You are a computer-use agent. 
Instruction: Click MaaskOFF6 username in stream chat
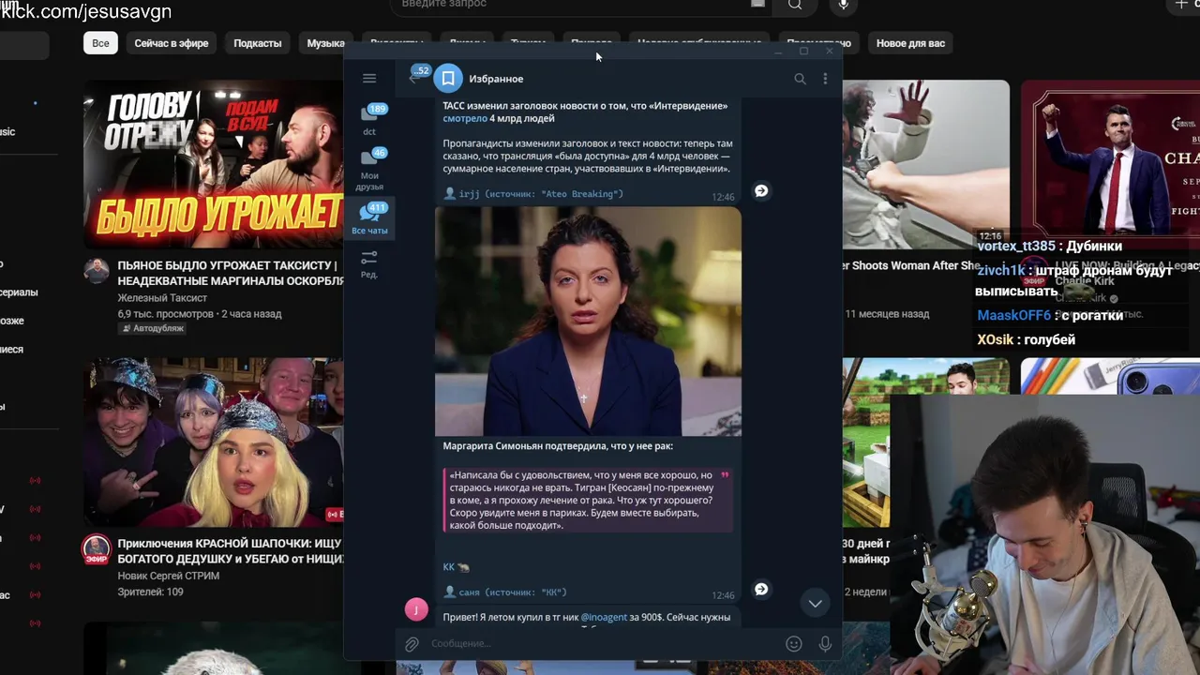1013,316
